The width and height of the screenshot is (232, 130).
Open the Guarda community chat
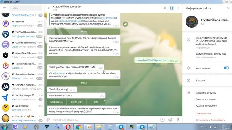pos(22,45)
